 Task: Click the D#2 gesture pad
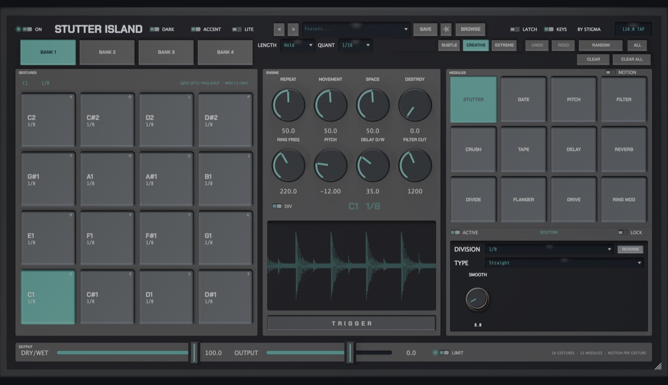click(225, 120)
